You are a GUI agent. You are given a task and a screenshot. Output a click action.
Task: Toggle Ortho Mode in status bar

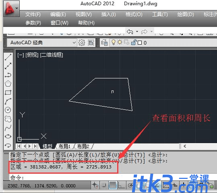tap(121, 185)
